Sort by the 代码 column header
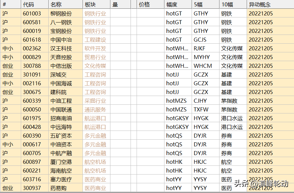This screenshot has height=193, width=294. pos(35,4)
